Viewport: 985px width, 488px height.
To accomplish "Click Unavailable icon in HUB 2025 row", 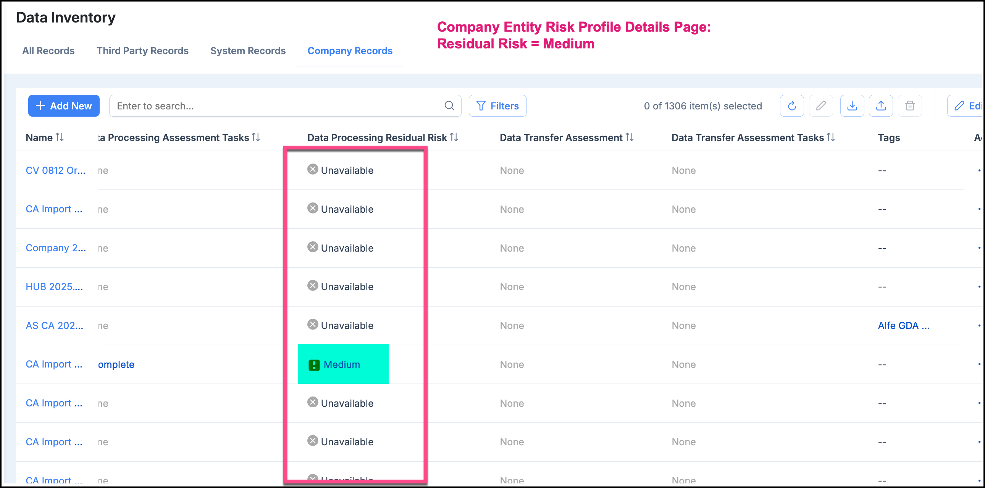I will (x=313, y=286).
